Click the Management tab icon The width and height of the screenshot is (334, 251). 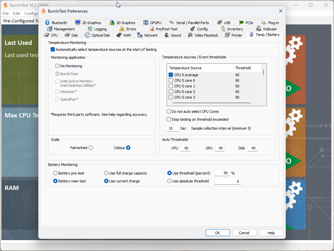[x=50, y=29]
